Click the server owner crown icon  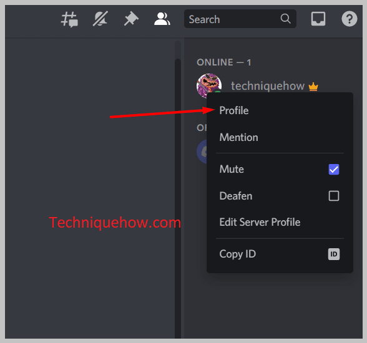point(313,87)
